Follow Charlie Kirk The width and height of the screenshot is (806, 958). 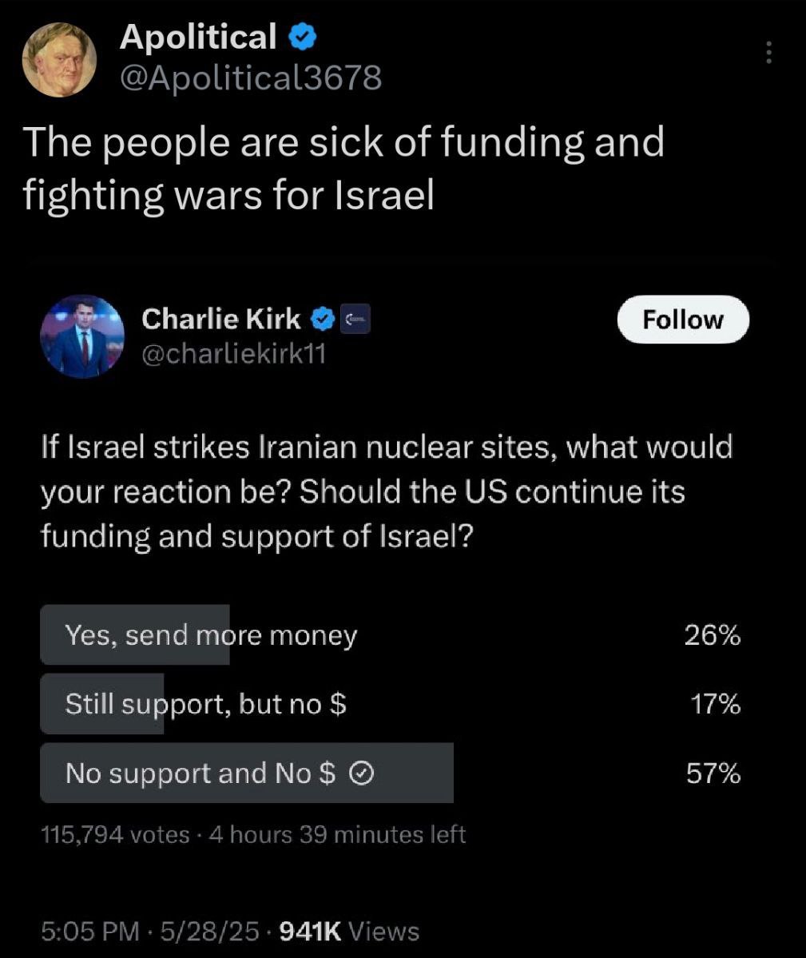683,320
